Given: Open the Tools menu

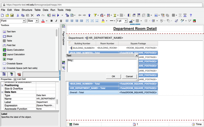Looking at the screenshot, I should tap(60, 10).
